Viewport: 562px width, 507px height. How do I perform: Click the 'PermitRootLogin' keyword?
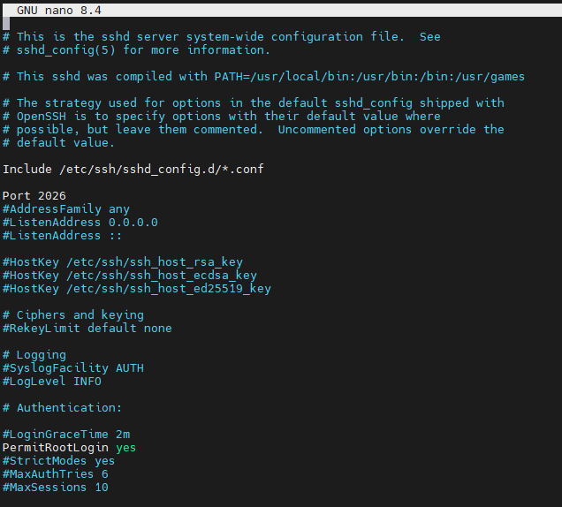coord(55,448)
